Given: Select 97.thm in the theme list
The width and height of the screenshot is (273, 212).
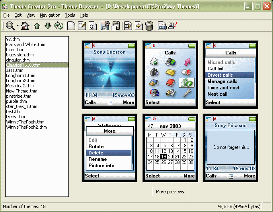Looking at the screenshot, I should pos(37,39).
